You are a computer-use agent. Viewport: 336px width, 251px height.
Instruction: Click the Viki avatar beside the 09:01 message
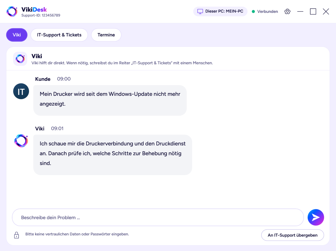coord(21,141)
